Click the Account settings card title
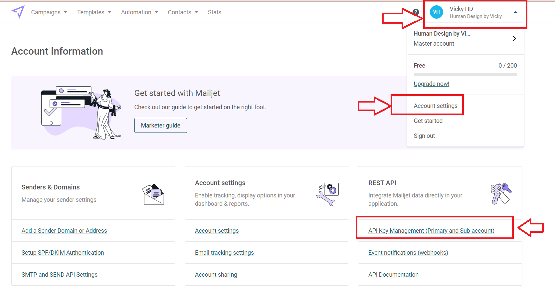Screen dimensions: 555x288 (220, 183)
